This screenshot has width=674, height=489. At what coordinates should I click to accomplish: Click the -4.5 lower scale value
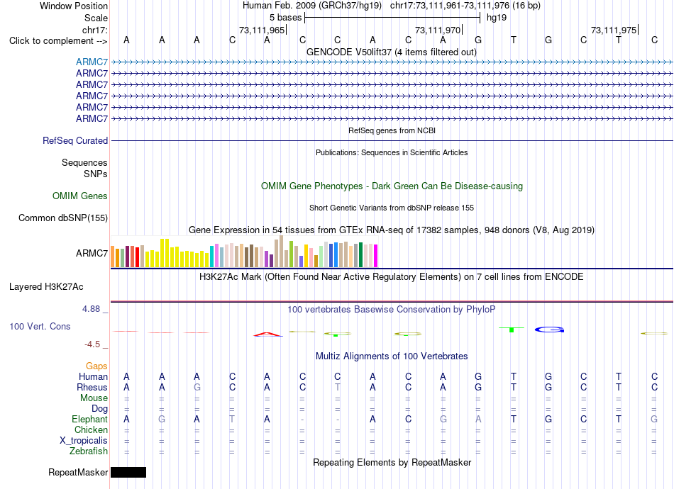pos(92,344)
